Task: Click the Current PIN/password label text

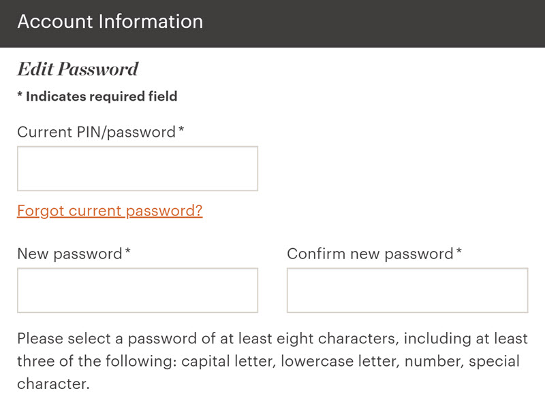Action: 96,132
